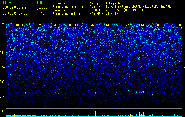Click the kHz axis unit label

[3, 24]
